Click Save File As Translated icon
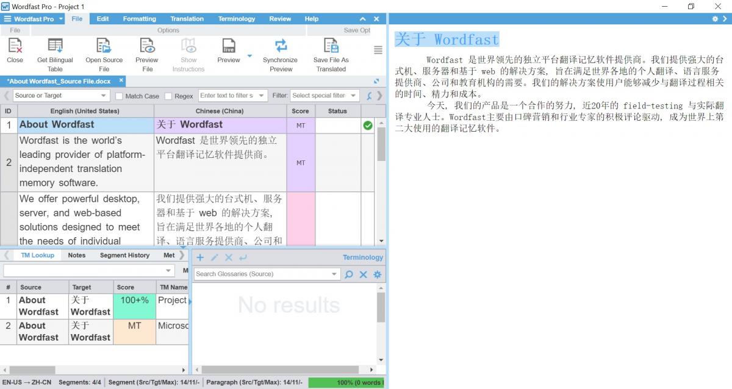 pyautogui.click(x=331, y=46)
